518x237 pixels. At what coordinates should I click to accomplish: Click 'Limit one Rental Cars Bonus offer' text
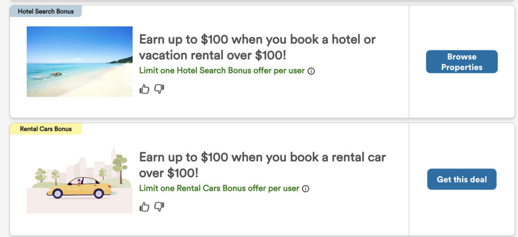(x=219, y=189)
